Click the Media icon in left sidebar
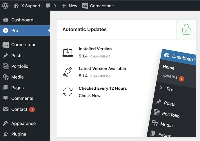 6,77
